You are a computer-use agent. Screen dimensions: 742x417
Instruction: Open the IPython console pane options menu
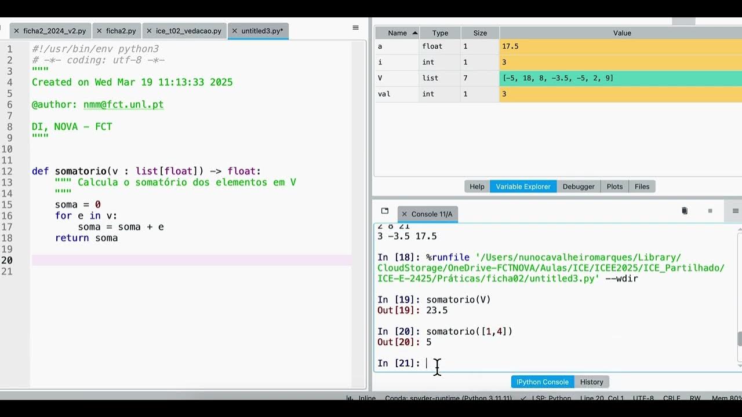tap(736, 211)
